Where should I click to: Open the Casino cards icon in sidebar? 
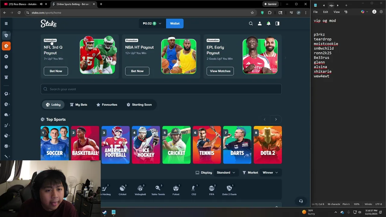pos(6,35)
